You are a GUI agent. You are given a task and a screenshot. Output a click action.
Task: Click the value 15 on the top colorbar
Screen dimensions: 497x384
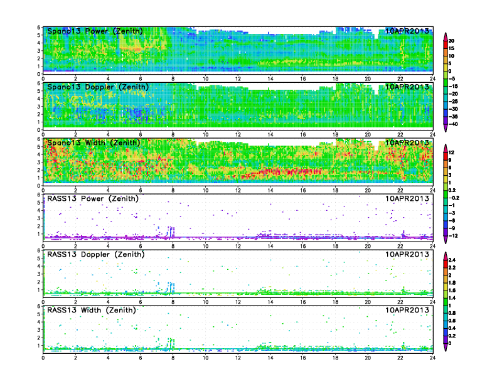(451, 48)
